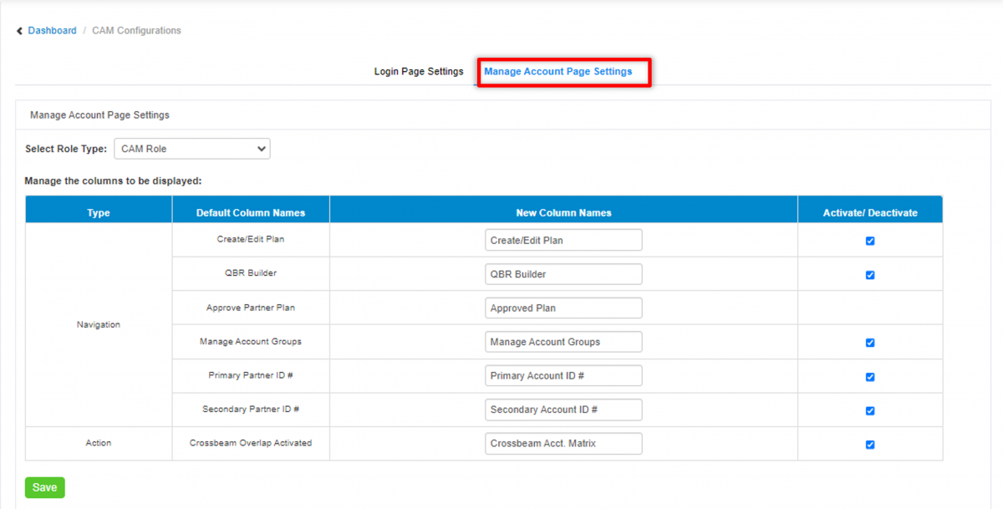Screen dimensions: 1003x509
Task: Uncheck the QBR Builder activation checkbox
Action: [869, 274]
